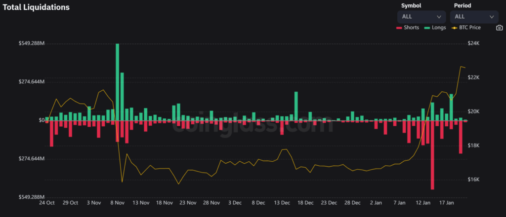Click the 18 Nov date label
The width and height of the screenshot is (506, 217).
pyautogui.click(x=165, y=203)
